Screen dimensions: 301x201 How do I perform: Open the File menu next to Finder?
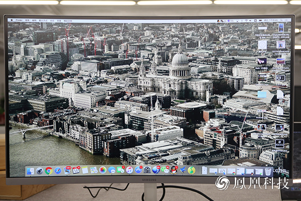click(x=27, y=21)
